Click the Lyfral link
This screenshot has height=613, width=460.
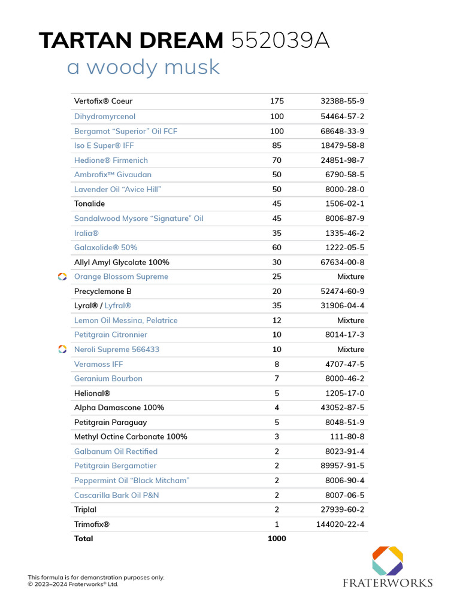coord(118,306)
